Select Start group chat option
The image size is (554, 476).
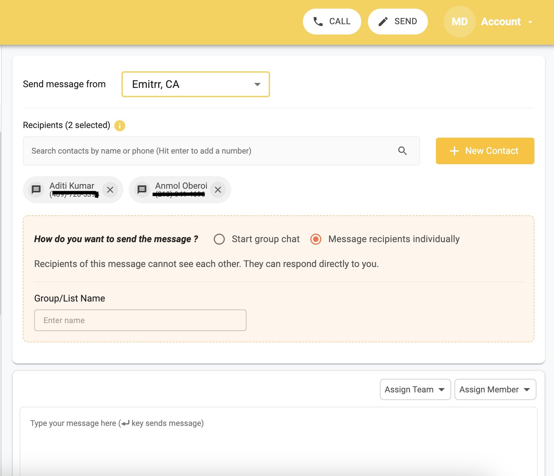click(219, 239)
